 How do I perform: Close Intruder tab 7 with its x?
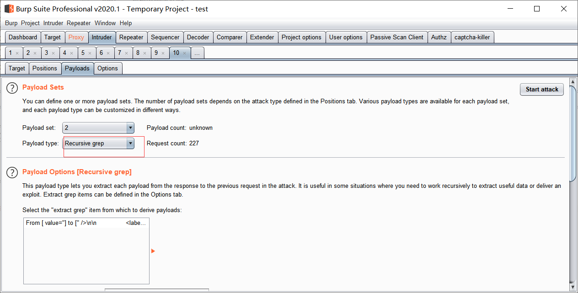tap(127, 53)
